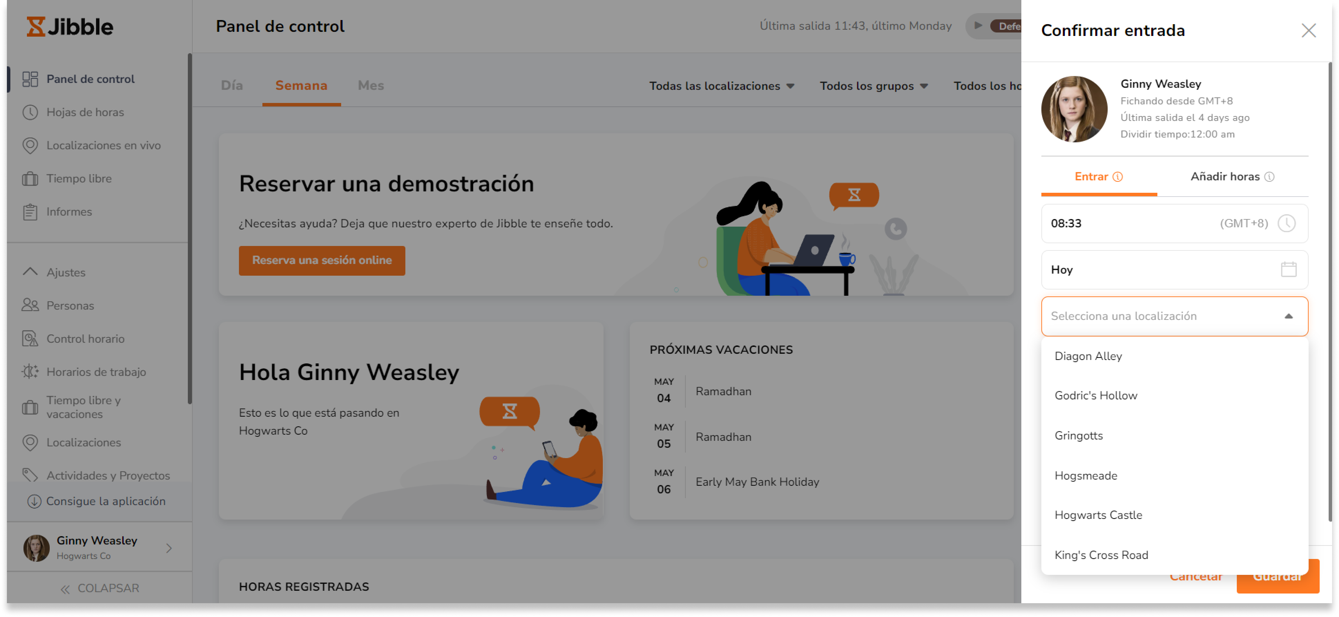Open Todas las localizaciones filter
This screenshot has width=1339, height=617.
[722, 86]
